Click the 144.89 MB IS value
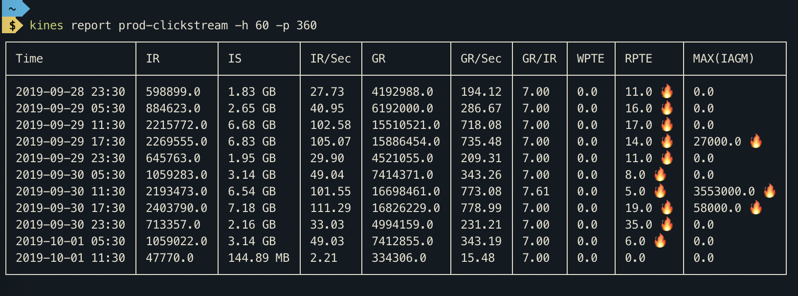Image resolution: width=798 pixels, height=296 pixels. 259,257
